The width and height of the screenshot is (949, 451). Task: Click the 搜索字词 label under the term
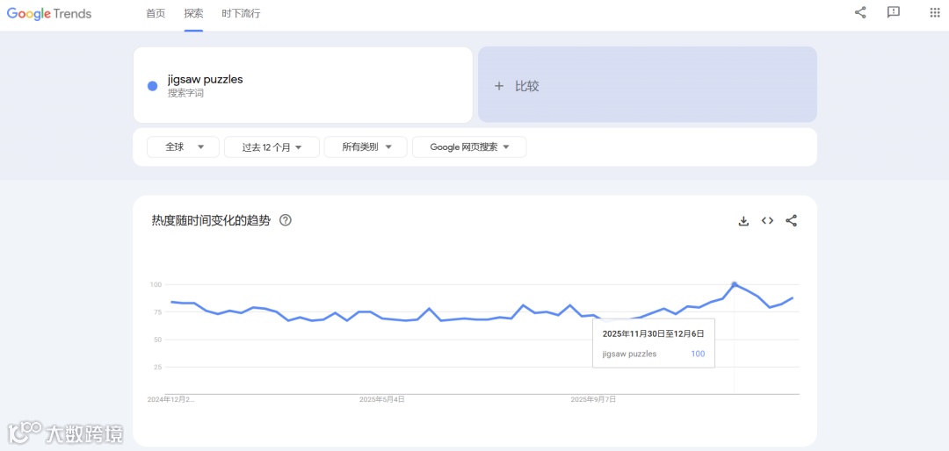pyautogui.click(x=185, y=94)
